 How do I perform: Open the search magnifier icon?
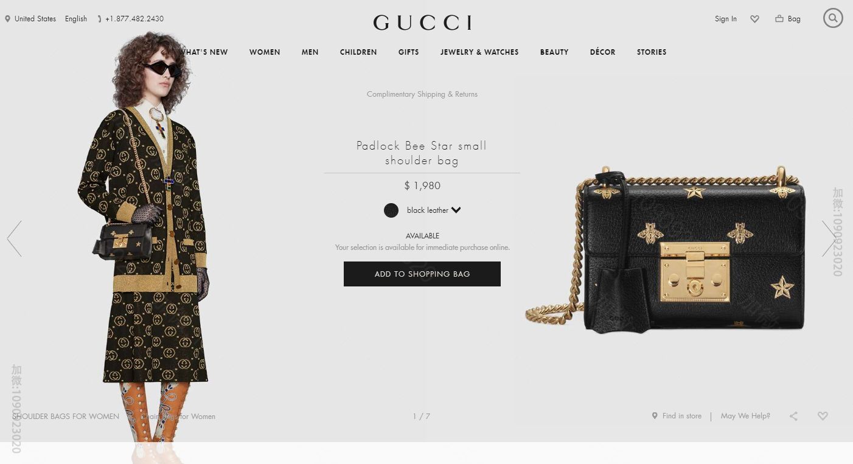pyautogui.click(x=833, y=18)
